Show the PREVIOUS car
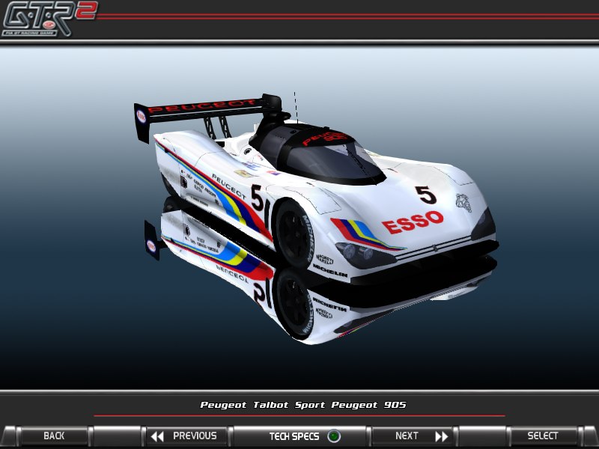The height and width of the screenshot is (449, 599). pyautogui.click(x=188, y=436)
